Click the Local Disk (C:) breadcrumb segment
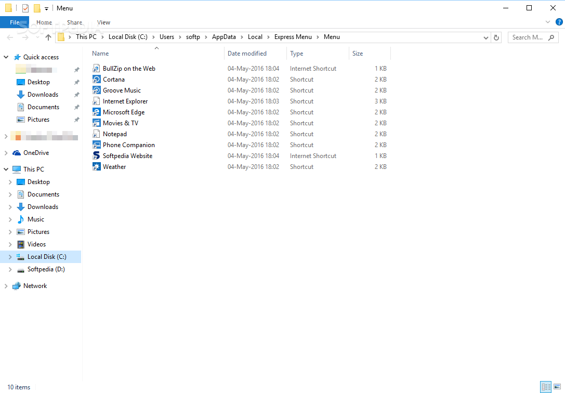Viewport: 565px width, 393px height. pos(128,37)
